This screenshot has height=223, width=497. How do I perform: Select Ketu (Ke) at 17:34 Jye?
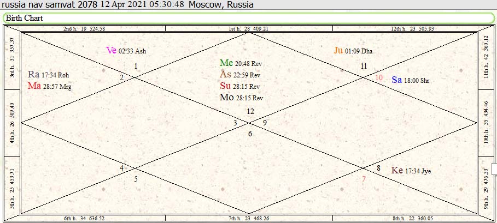coord(411,171)
